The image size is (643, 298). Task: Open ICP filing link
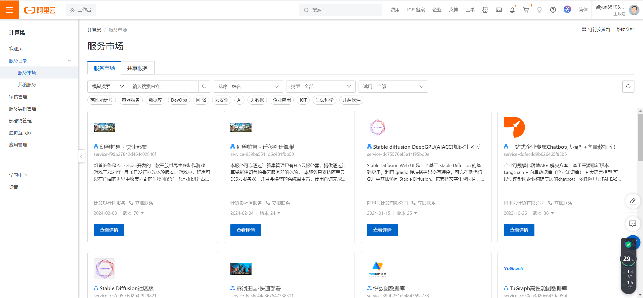click(416, 10)
